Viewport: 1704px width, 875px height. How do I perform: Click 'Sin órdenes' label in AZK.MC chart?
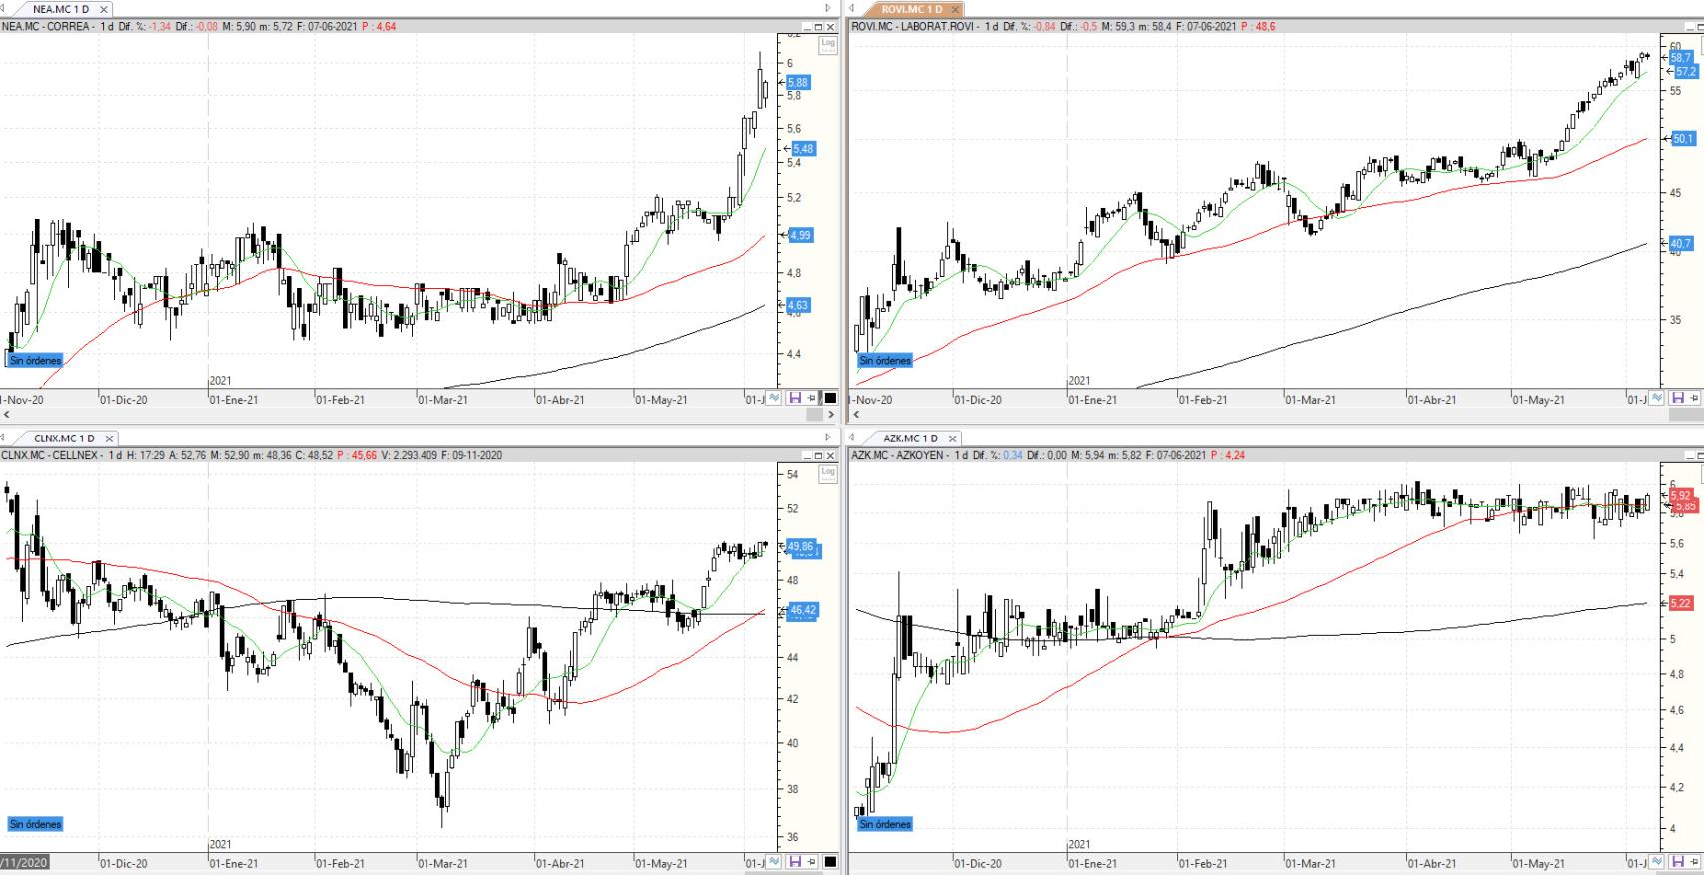(885, 824)
